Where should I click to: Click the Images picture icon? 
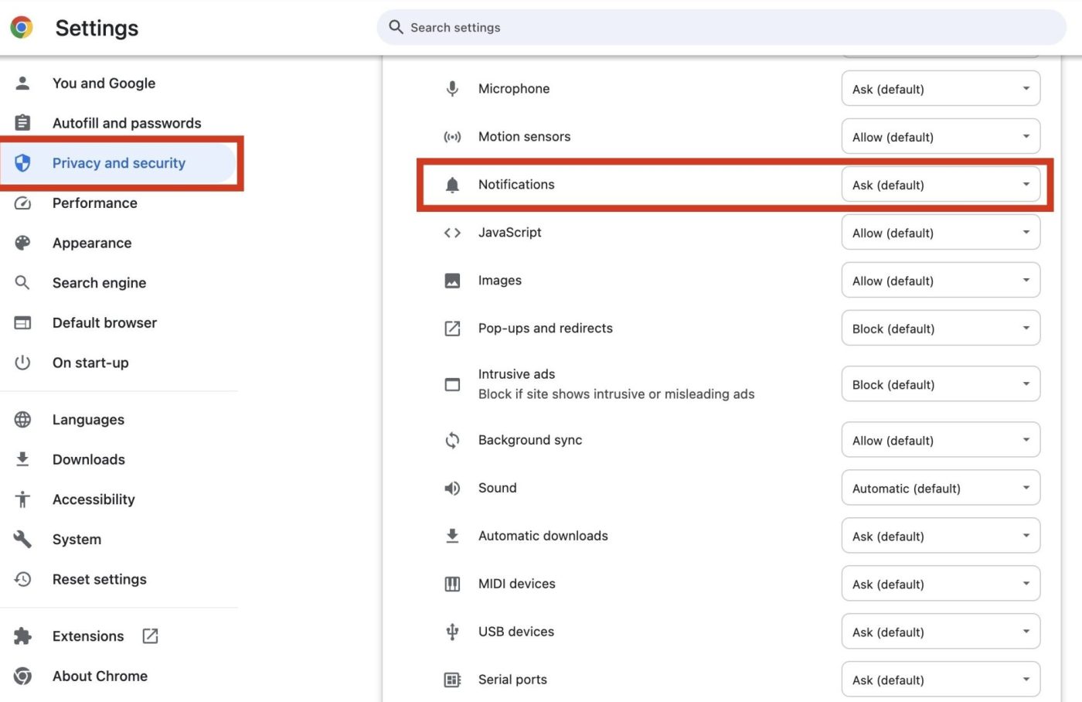coord(452,280)
